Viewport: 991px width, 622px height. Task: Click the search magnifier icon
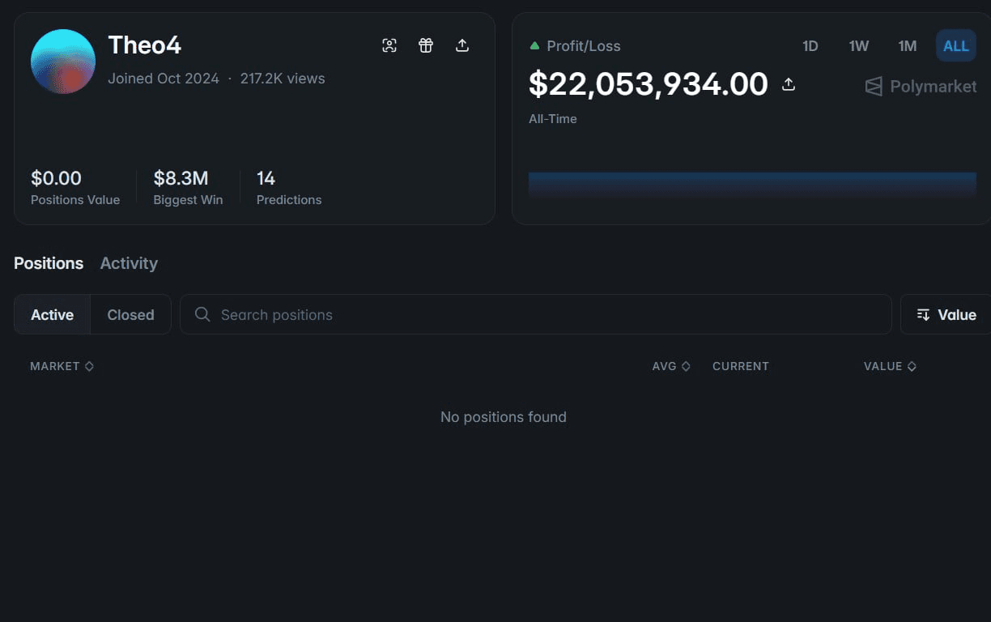pos(202,314)
